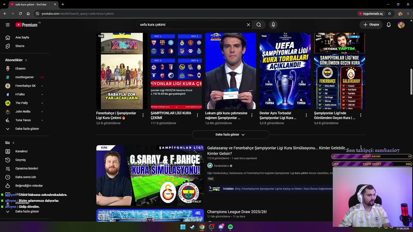Click the page vertical scrollbar thumb

pos(411,81)
